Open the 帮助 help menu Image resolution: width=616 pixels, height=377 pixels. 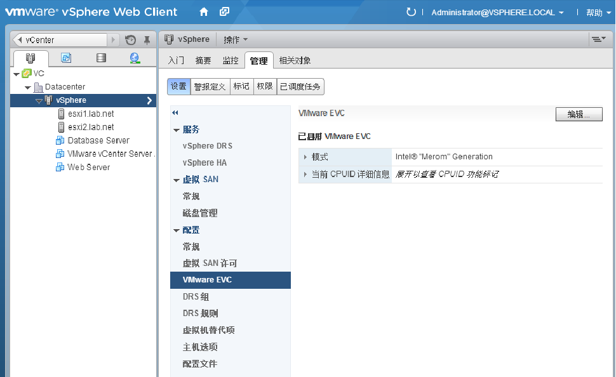tap(598, 13)
